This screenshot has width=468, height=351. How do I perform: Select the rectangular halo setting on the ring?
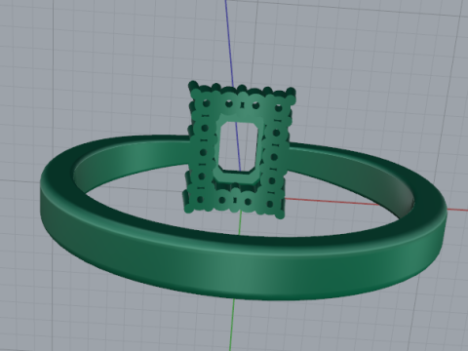click(x=239, y=150)
